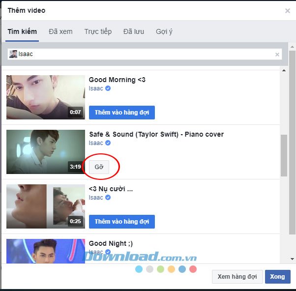This screenshot has height=291, width=296.
Task: Open the Safe & Sound piano cover thumbnail
Action: tap(46, 152)
